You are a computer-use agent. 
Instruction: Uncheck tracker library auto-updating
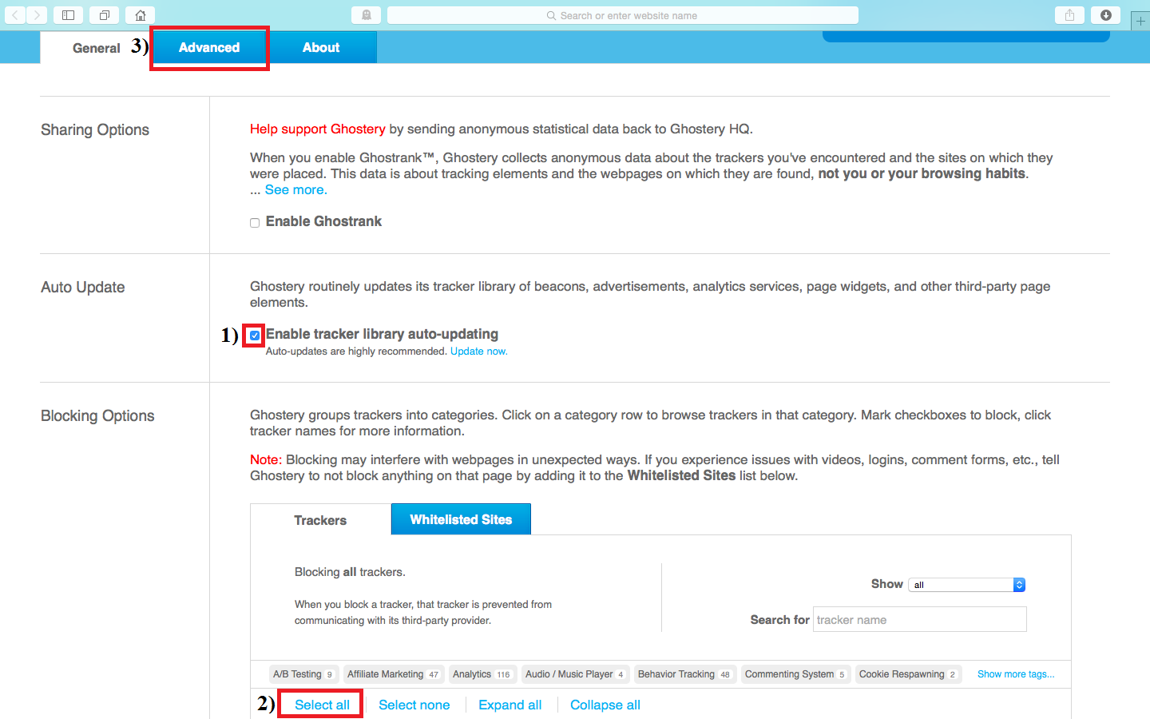tap(255, 336)
